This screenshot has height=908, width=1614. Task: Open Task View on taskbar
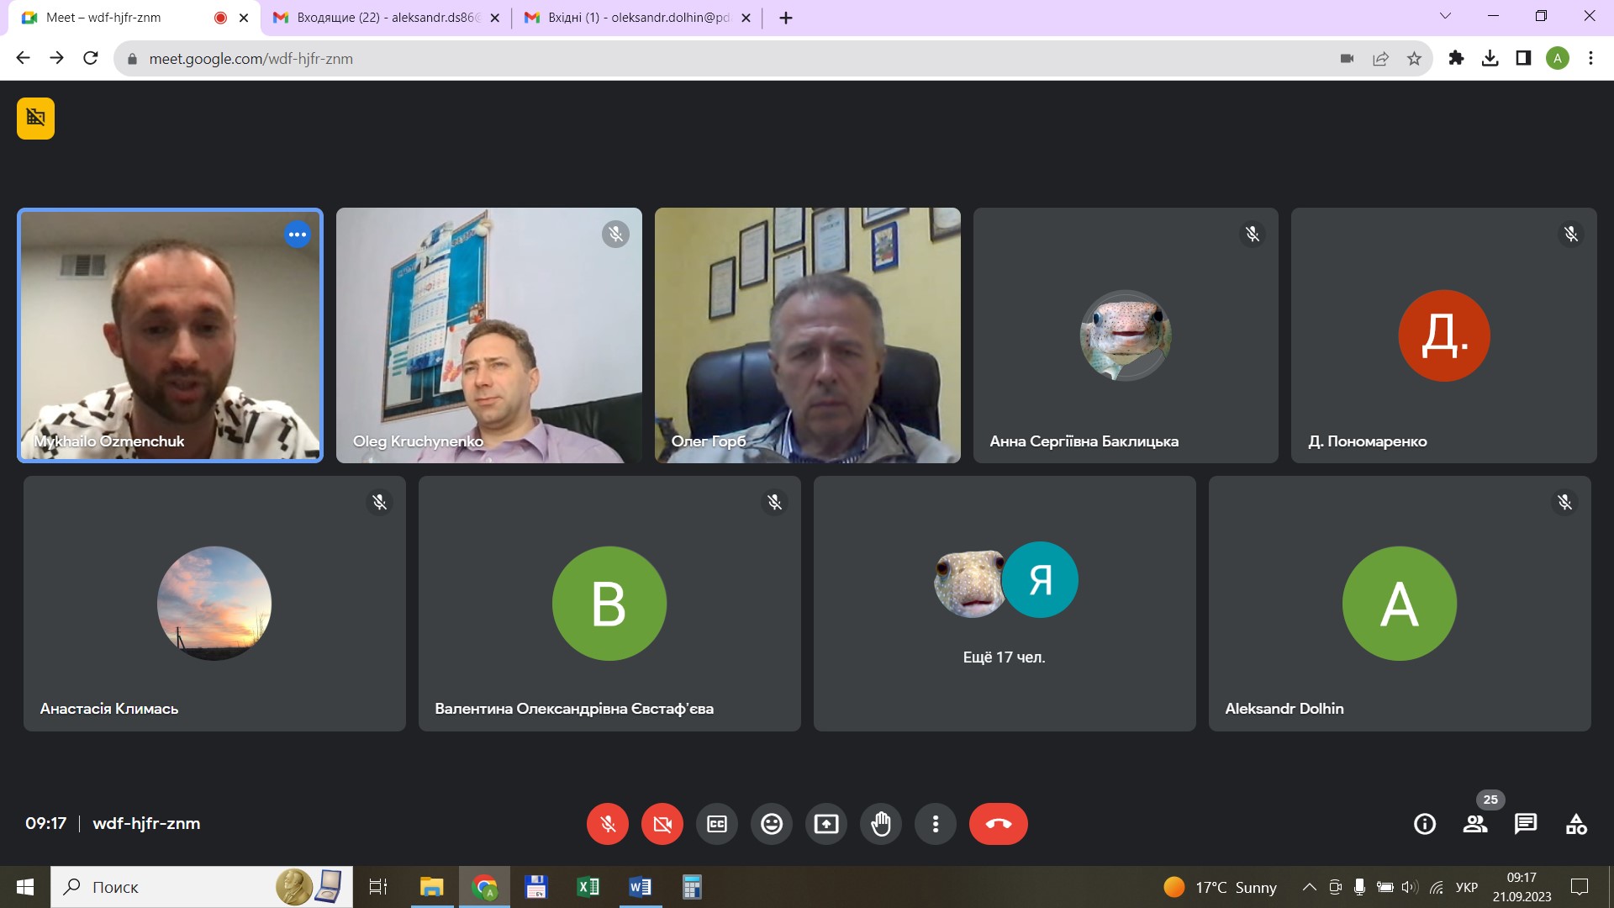pyautogui.click(x=378, y=887)
